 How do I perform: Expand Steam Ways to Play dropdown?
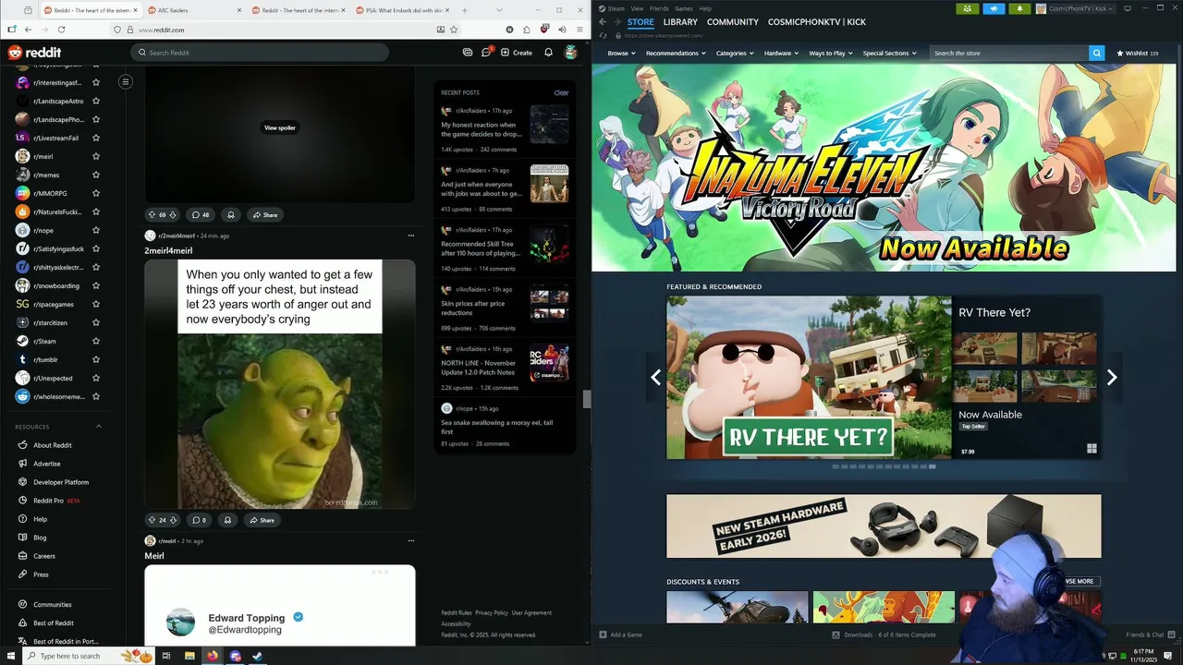coord(831,53)
